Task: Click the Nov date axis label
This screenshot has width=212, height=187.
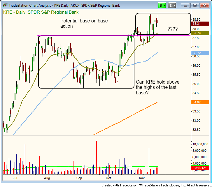Action: pos(142,178)
